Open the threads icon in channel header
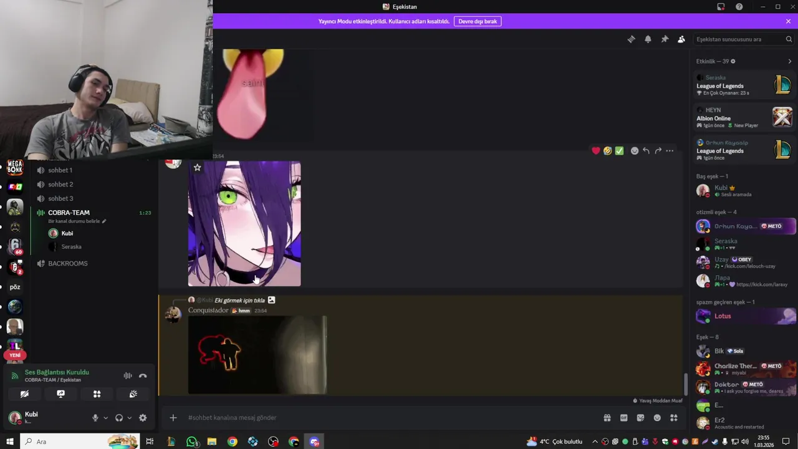The image size is (798, 449). point(631,39)
